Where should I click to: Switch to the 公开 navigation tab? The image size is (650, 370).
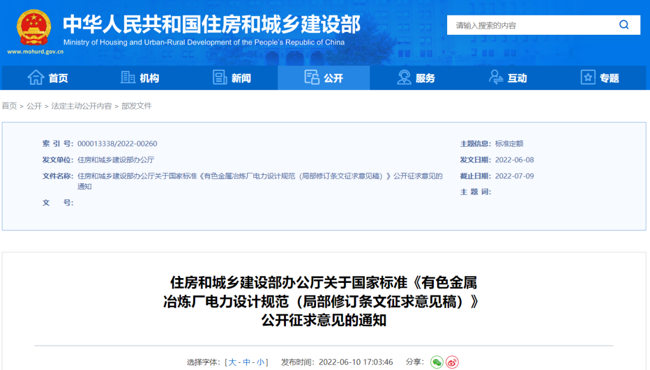323,77
